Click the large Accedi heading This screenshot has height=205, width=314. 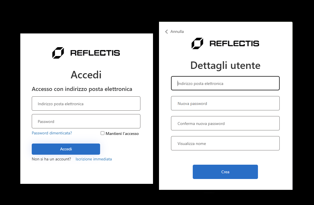point(86,75)
